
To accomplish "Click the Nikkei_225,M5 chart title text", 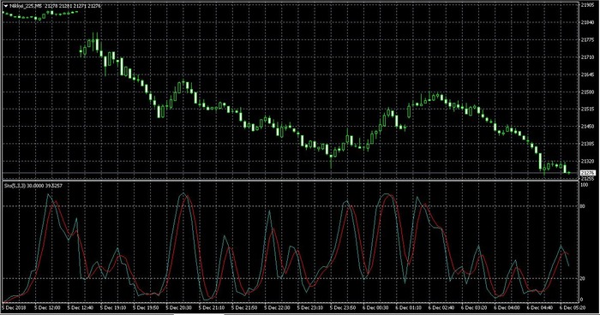I will point(25,6).
